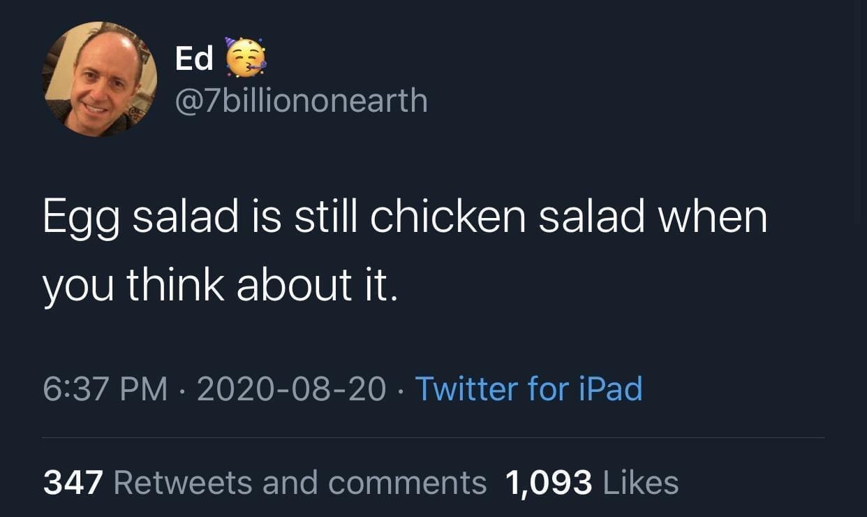Open the Likes label
The width and height of the screenshot is (867, 517).
point(639,483)
